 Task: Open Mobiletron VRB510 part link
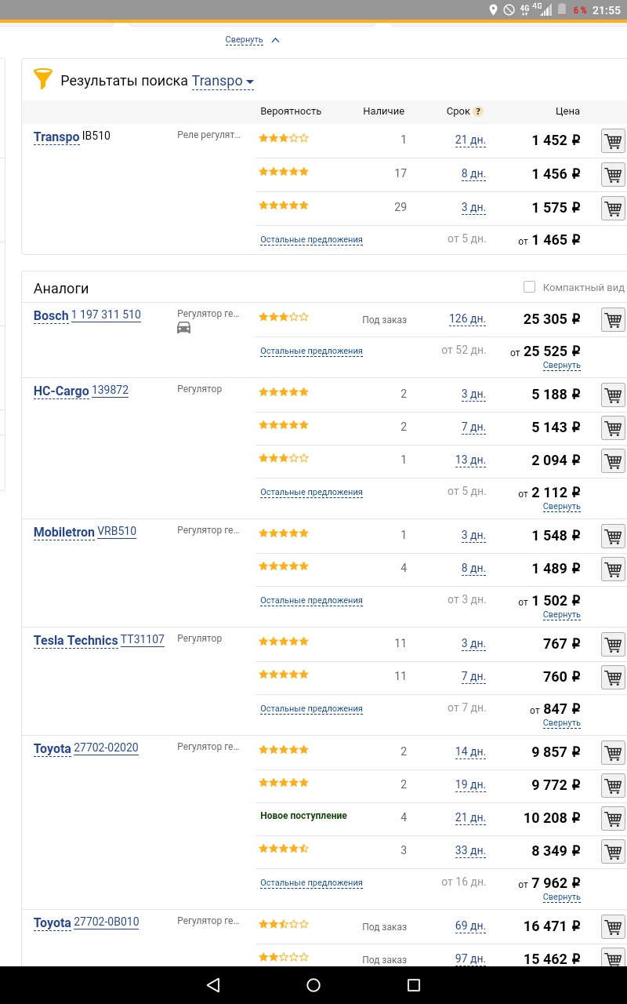(117, 532)
